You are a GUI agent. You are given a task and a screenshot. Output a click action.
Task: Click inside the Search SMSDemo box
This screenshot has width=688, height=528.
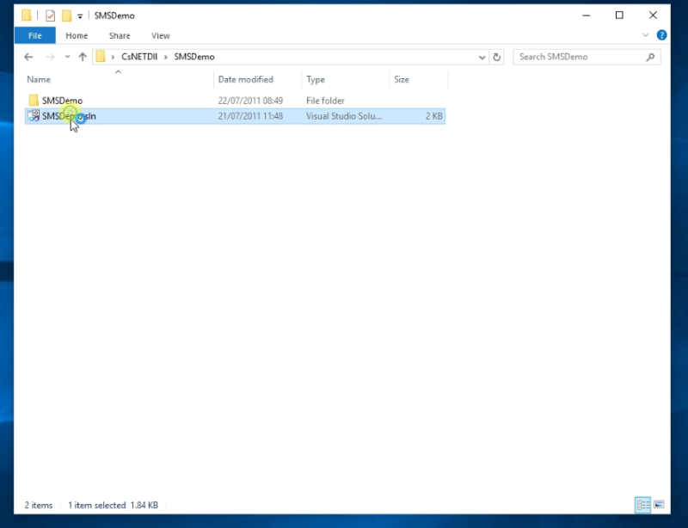point(578,57)
